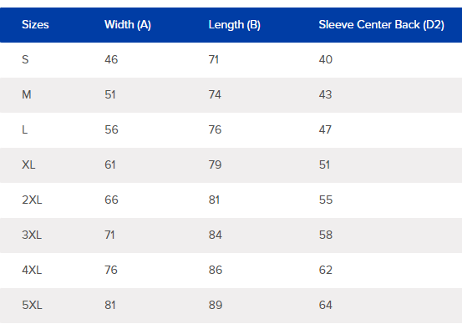Select length value 89 for 5XL
The image size is (462, 329).
216,305
